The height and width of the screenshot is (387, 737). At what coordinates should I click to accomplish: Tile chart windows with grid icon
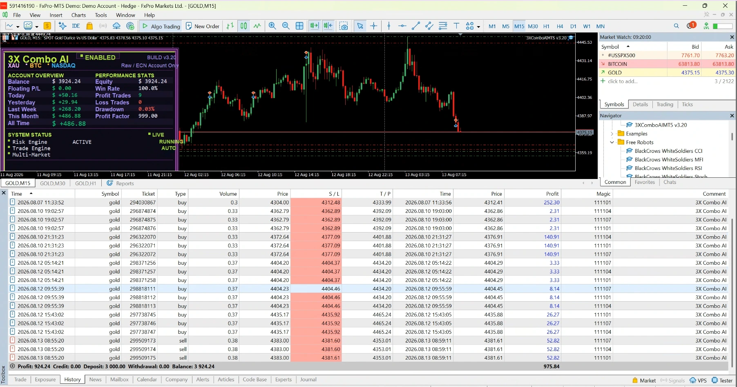[299, 26]
